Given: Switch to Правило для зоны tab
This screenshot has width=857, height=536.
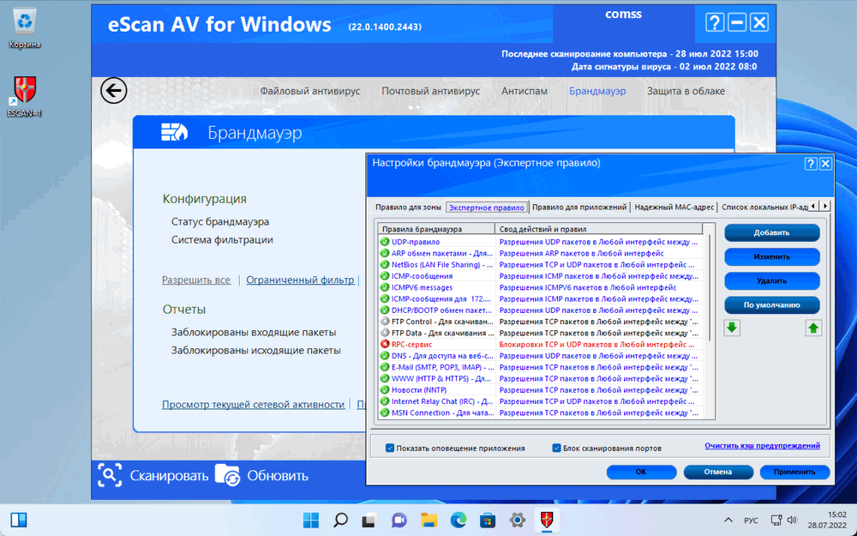Looking at the screenshot, I should [408, 208].
